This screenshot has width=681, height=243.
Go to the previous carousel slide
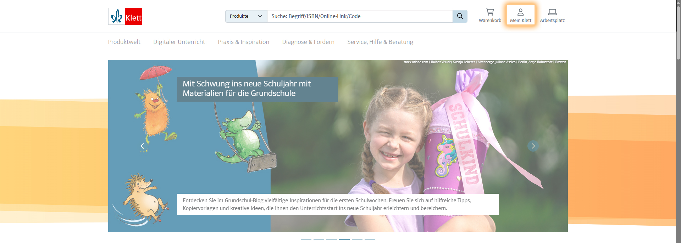142,146
